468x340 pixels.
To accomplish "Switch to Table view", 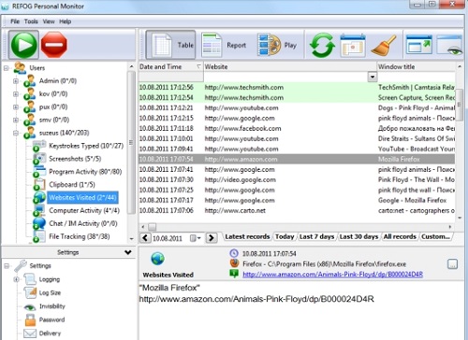I will tap(170, 45).
